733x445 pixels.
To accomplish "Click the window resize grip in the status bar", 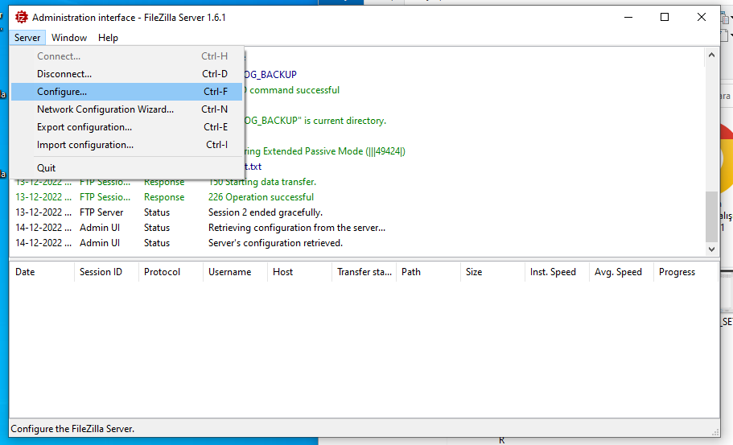I will (714, 432).
